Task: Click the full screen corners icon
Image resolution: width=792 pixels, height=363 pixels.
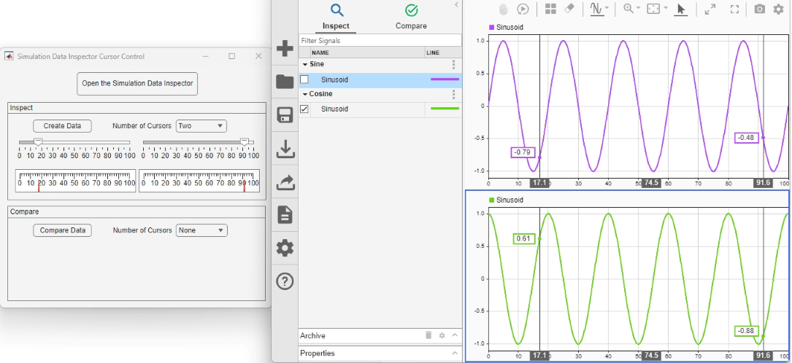Action: (x=734, y=9)
